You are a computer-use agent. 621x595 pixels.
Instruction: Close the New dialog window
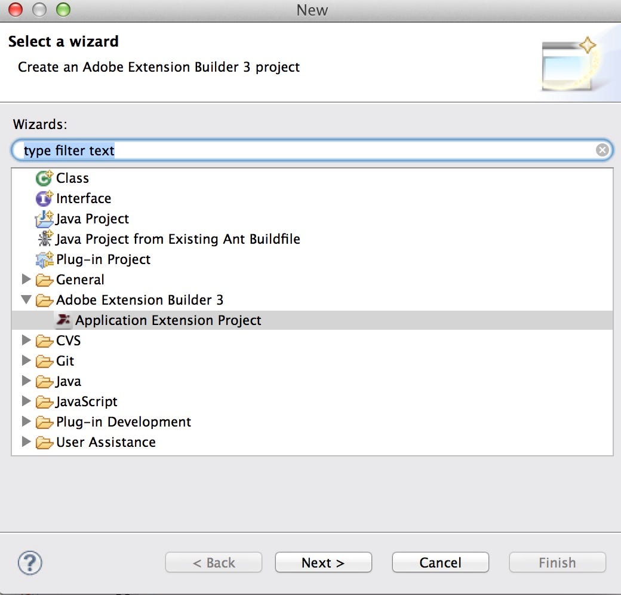[x=16, y=10]
